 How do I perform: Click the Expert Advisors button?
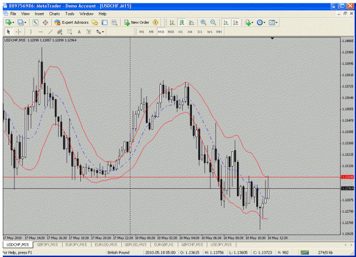tap(72, 22)
